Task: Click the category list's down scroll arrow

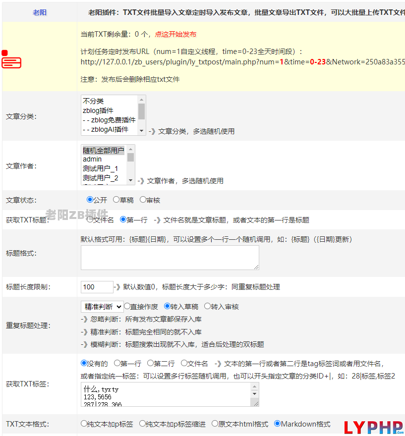Action: (x=142, y=131)
